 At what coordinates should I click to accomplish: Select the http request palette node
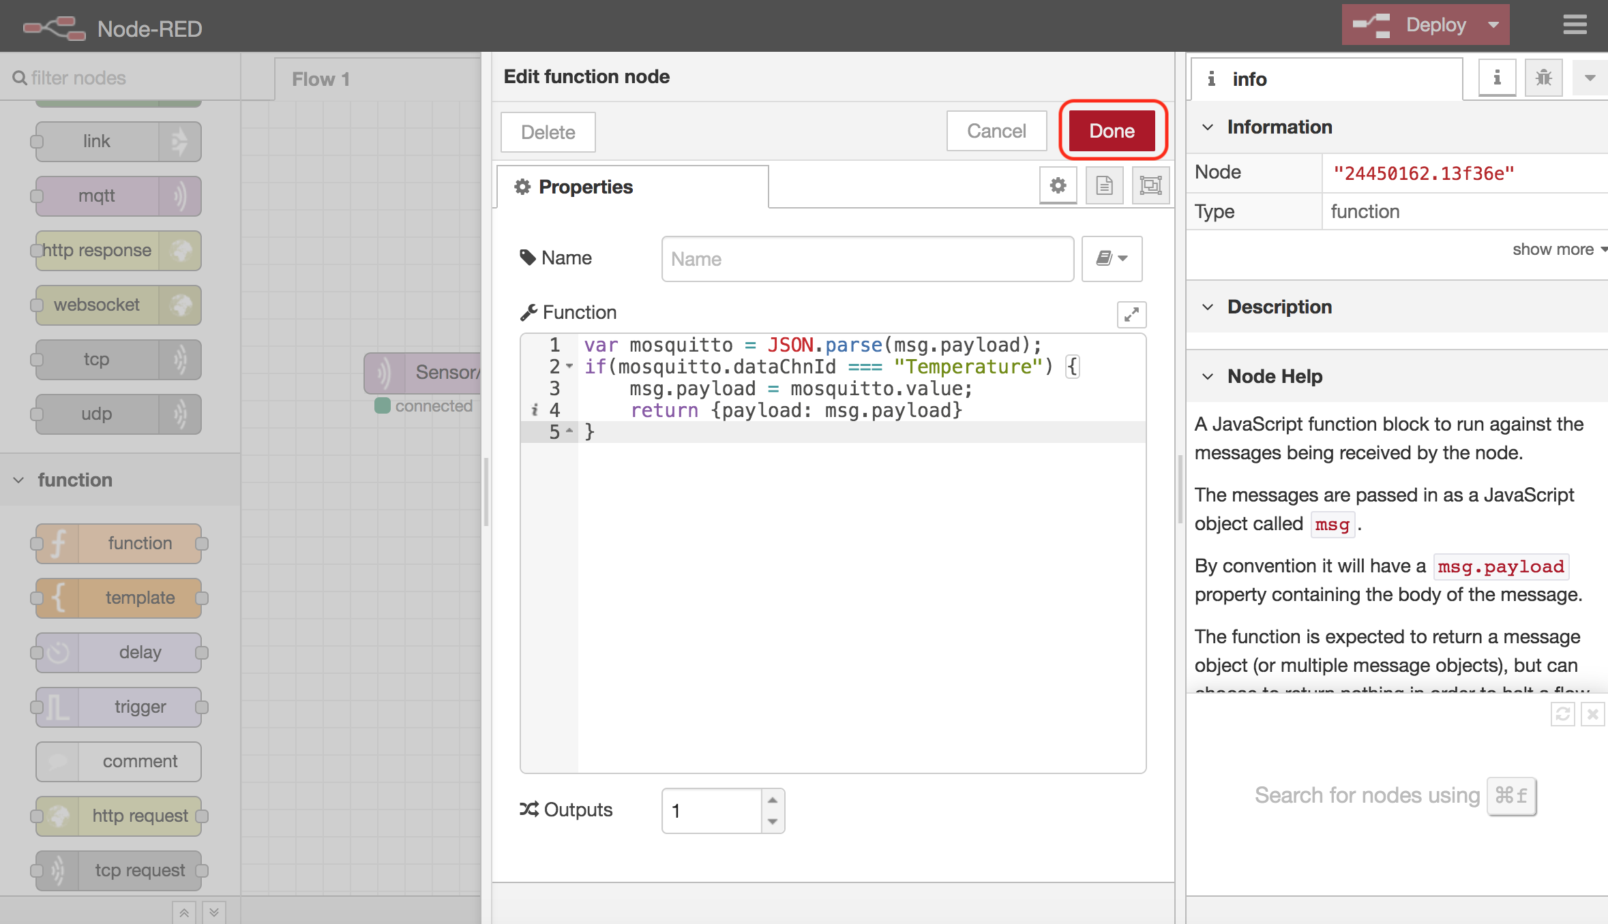click(x=119, y=816)
